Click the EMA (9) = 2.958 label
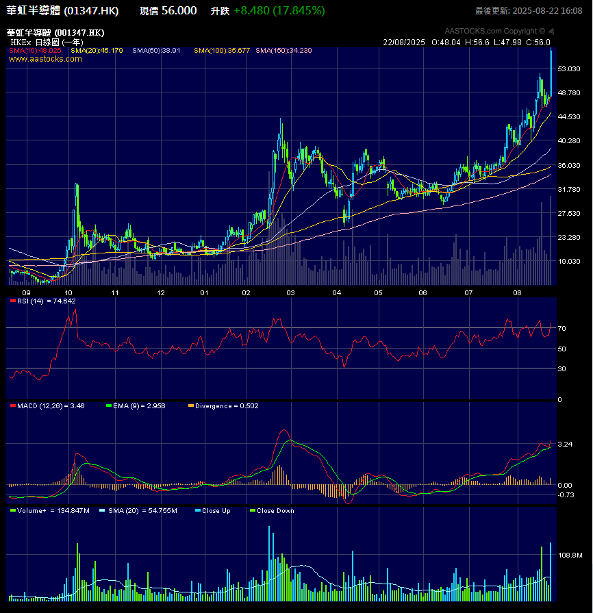 pyautogui.click(x=139, y=405)
